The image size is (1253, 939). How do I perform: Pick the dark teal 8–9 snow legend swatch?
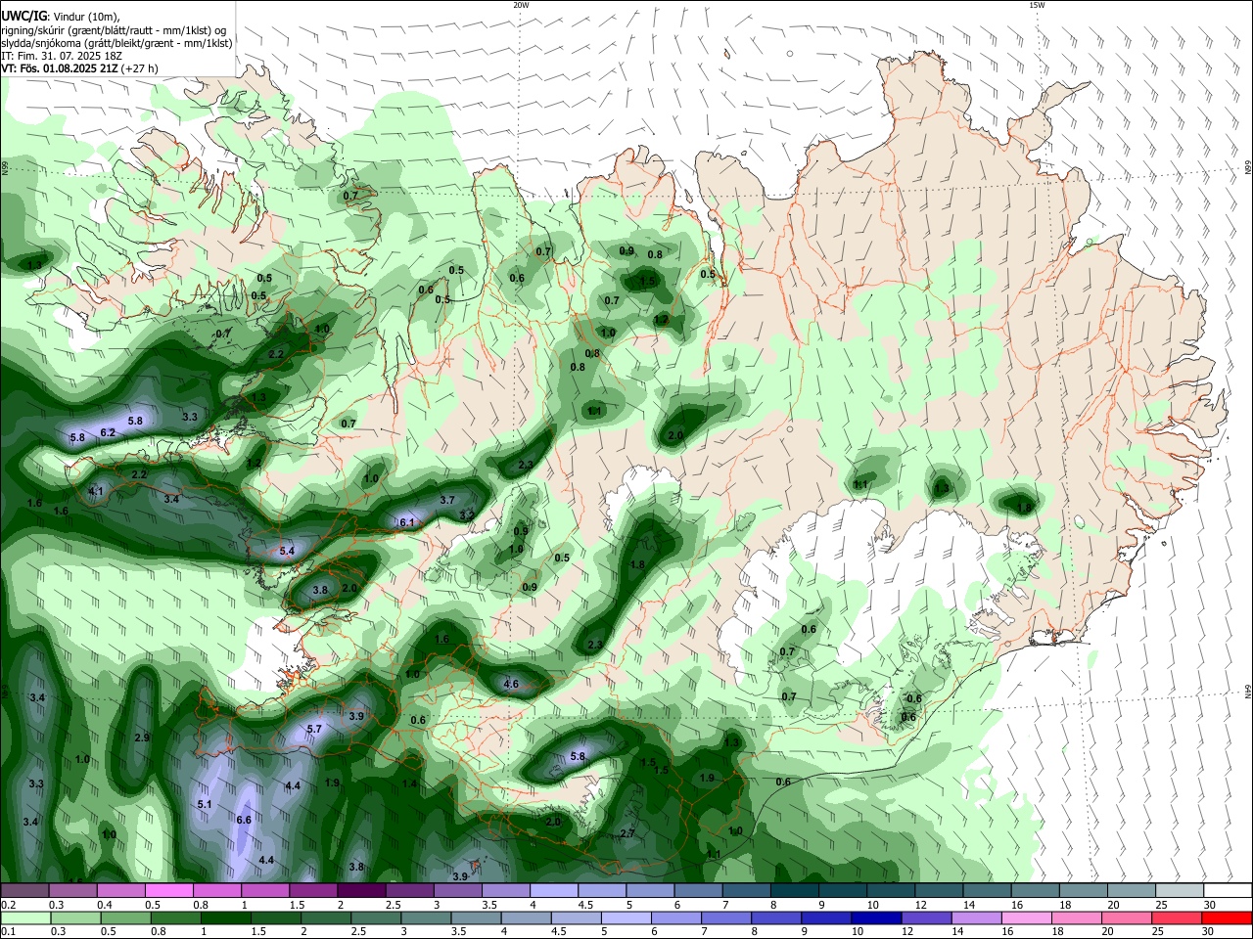[x=793, y=890]
